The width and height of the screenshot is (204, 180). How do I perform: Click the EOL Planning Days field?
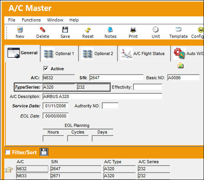[x=103, y=139]
